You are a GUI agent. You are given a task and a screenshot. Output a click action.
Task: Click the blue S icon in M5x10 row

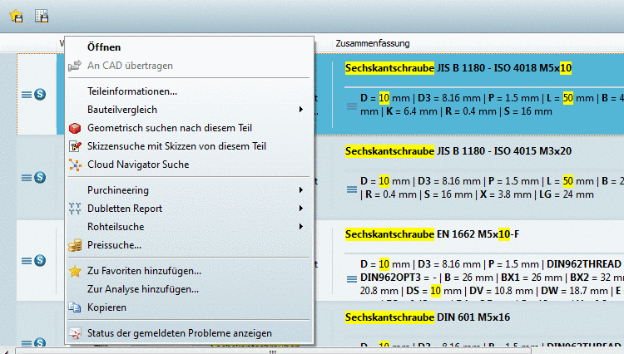point(40,94)
